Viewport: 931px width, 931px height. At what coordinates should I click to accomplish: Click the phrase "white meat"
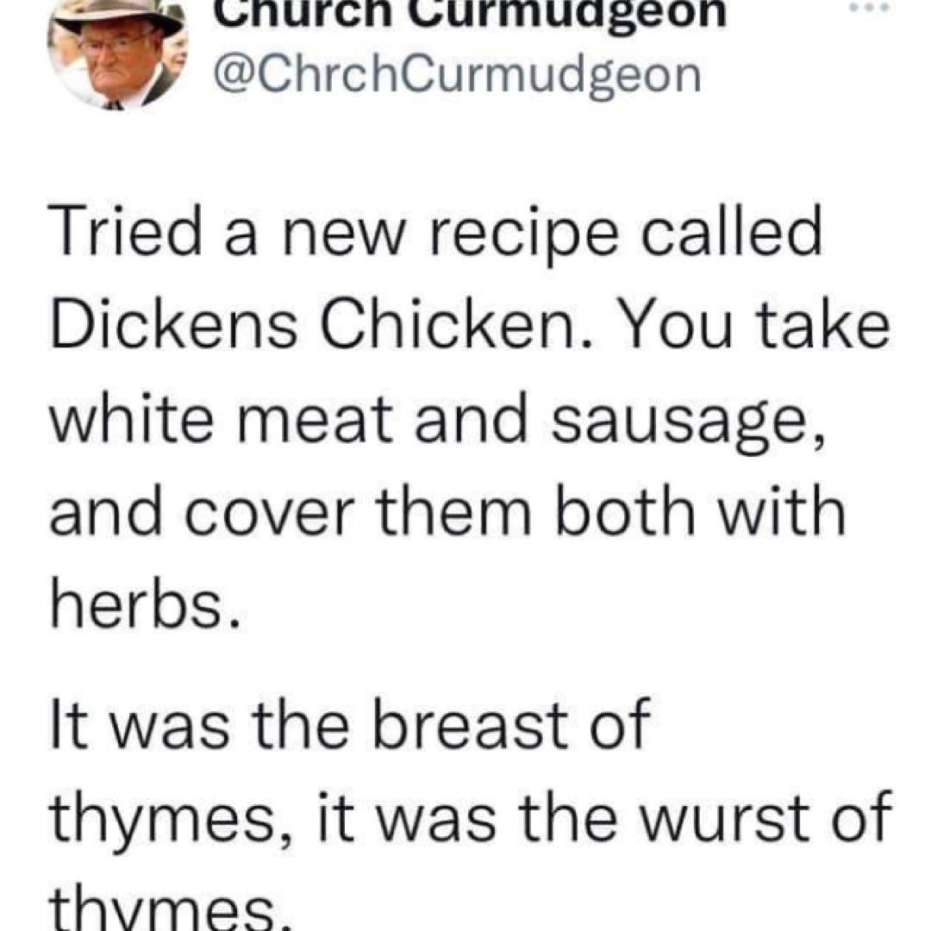(x=216, y=420)
